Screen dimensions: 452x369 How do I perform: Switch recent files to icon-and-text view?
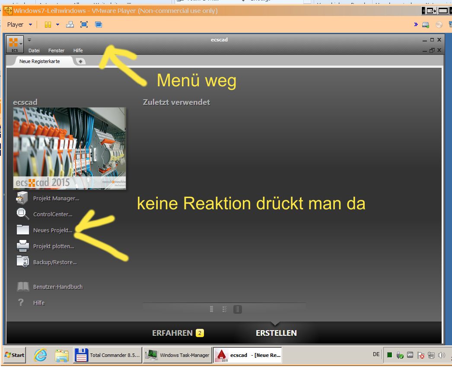(225, 309)
